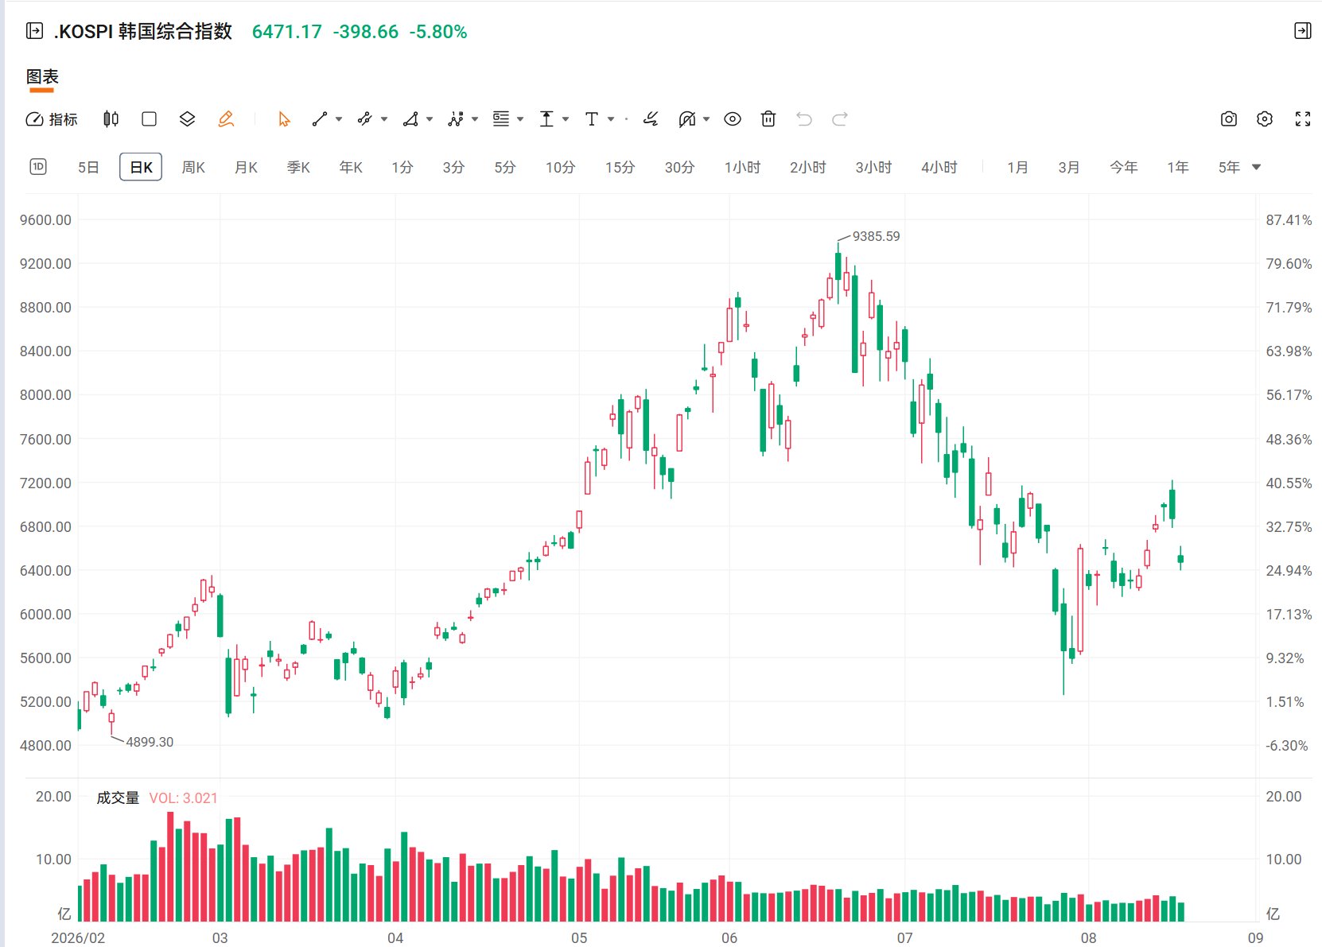Enter fullscreen chart mode
The height and width of the screenshot is (947, 1322).
[1303, 119]
